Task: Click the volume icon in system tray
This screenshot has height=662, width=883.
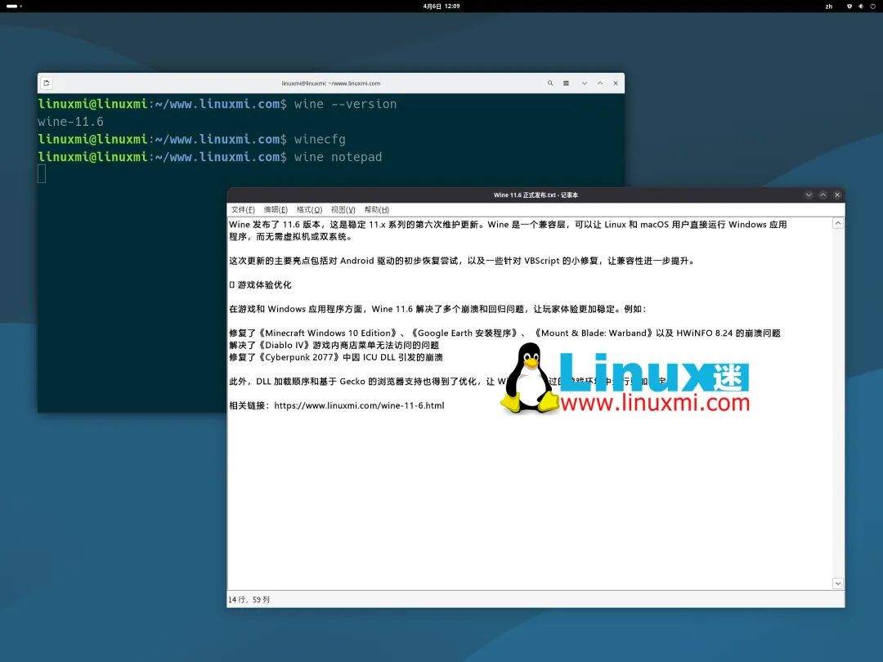Action: tap(861, 7)
